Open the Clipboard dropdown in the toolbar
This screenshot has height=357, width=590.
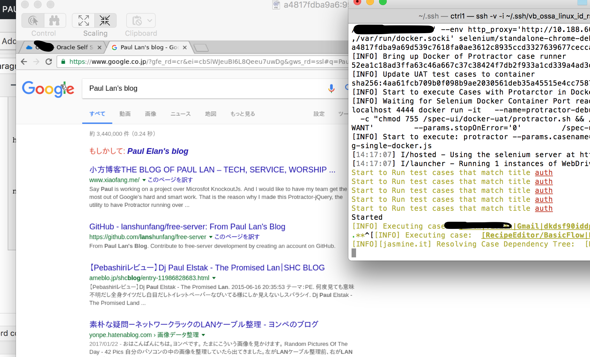141,21
